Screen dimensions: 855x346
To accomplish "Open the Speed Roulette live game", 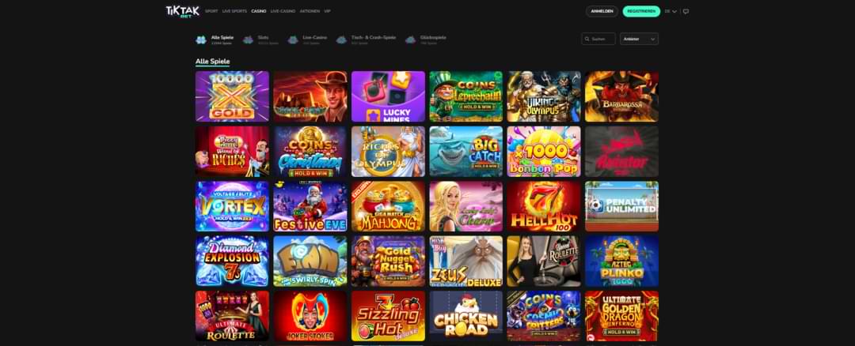I will 544,261.
